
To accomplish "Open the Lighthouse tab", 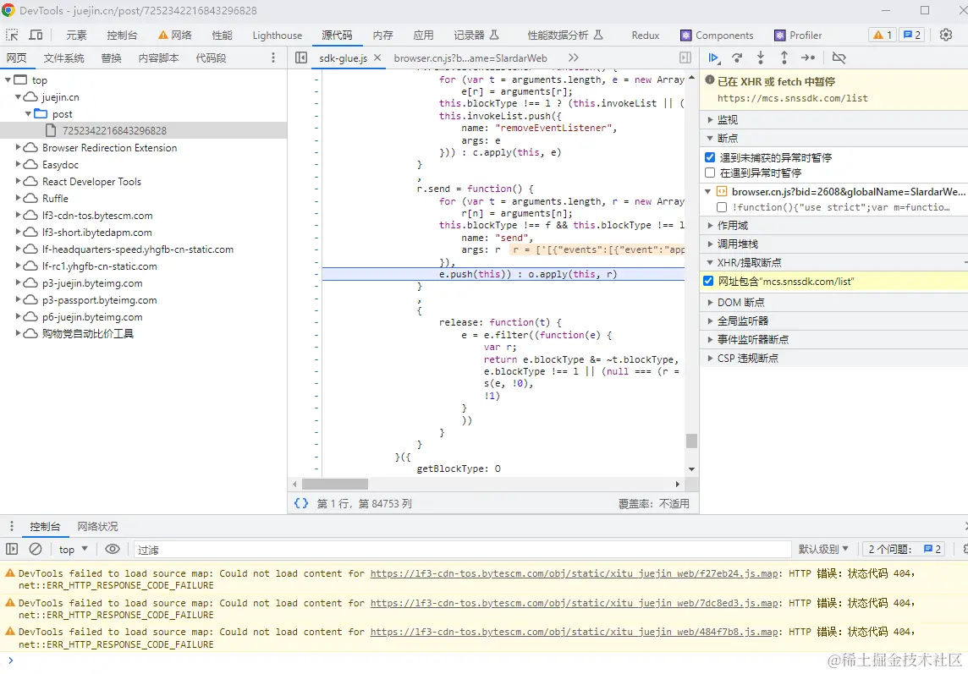I will pos(278,36).
